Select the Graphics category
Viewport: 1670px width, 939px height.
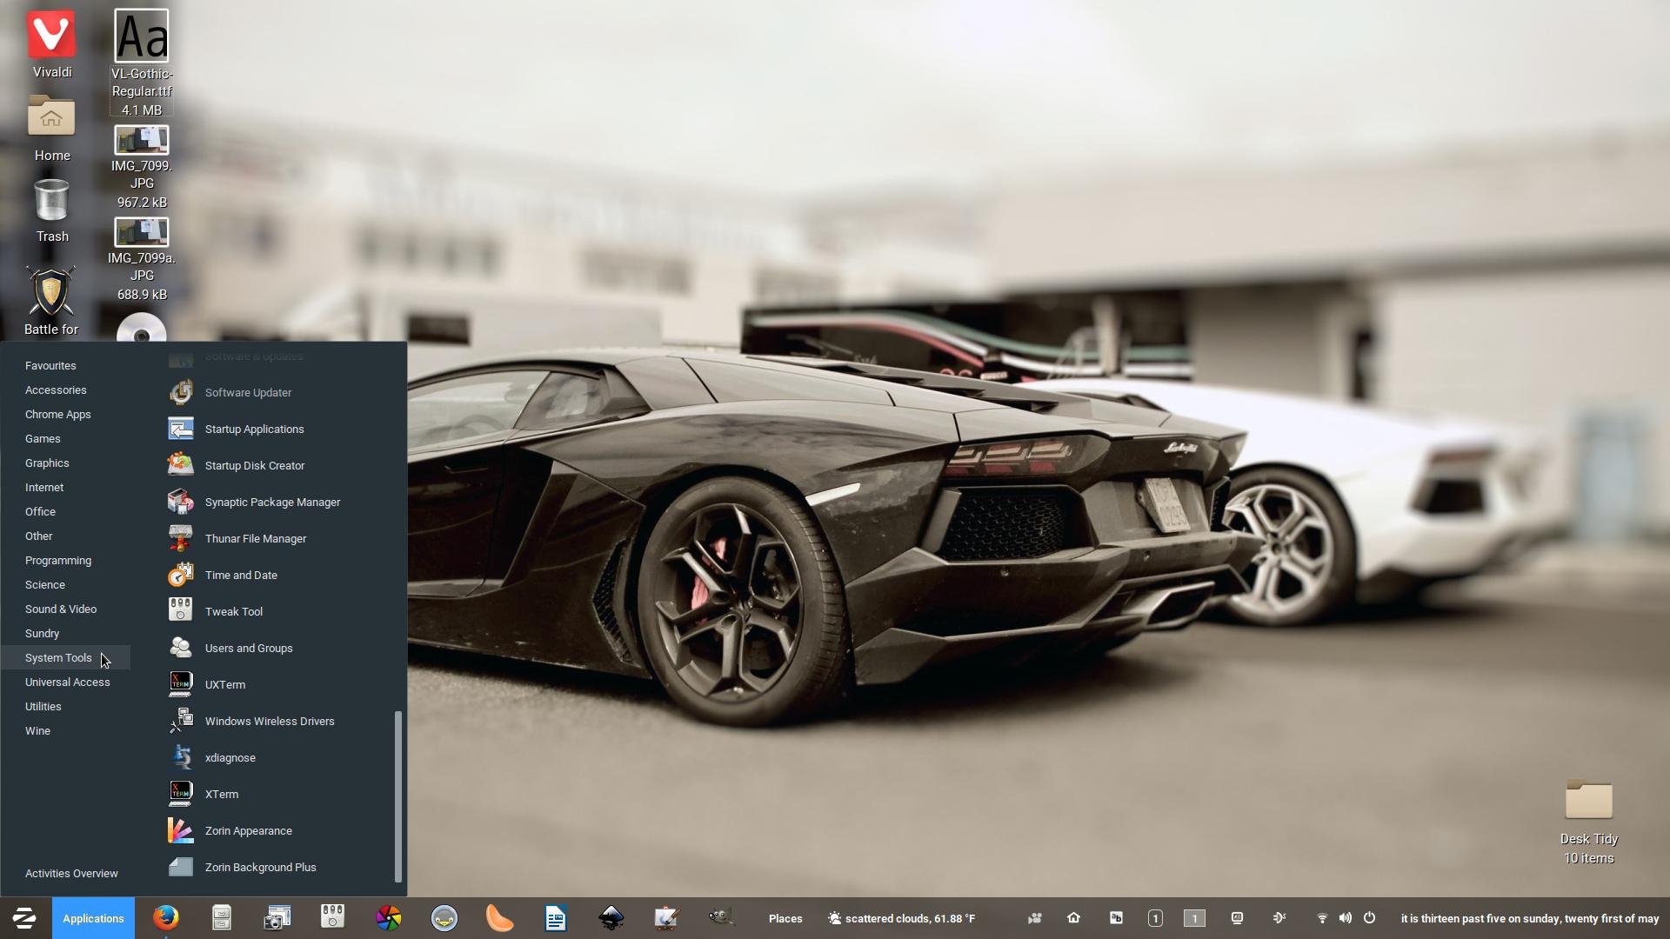click(x=47, y=463)
